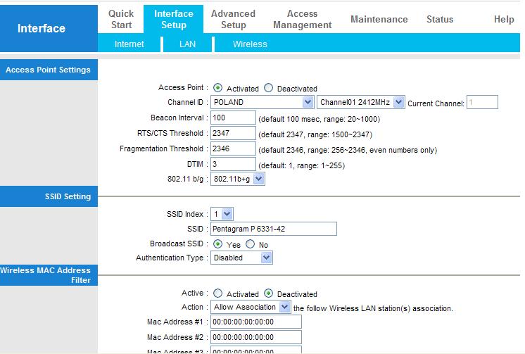
Task: Open the Advanced Setup tab
Action: click(x=233, y=19)
